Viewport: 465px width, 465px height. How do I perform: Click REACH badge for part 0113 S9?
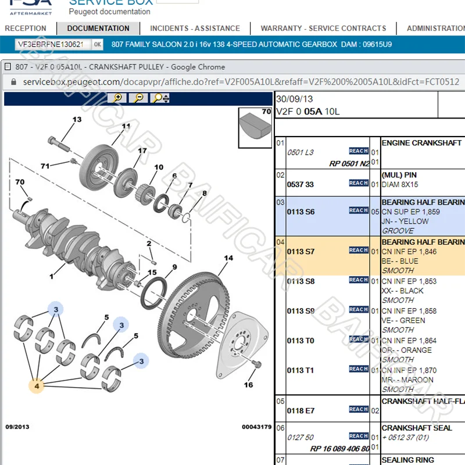pyautogui.click(x=359, y=309)
